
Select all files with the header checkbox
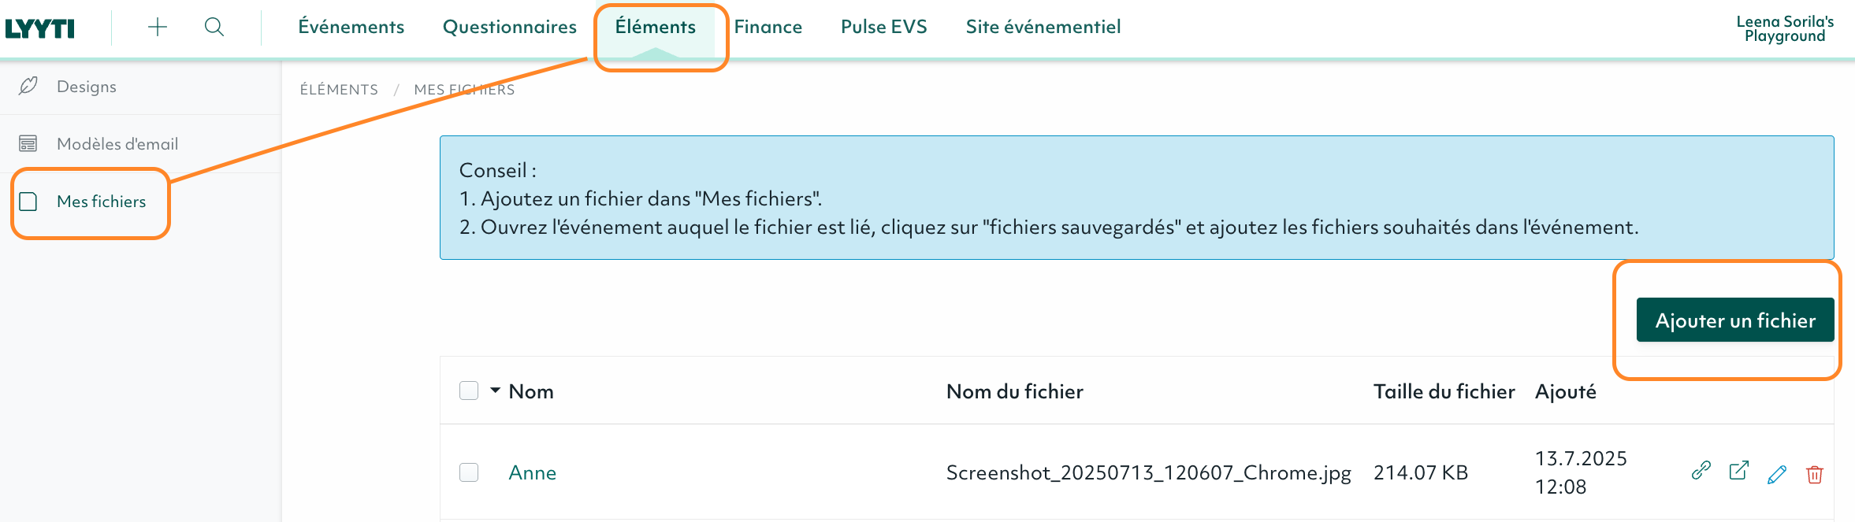coord(469,390)
